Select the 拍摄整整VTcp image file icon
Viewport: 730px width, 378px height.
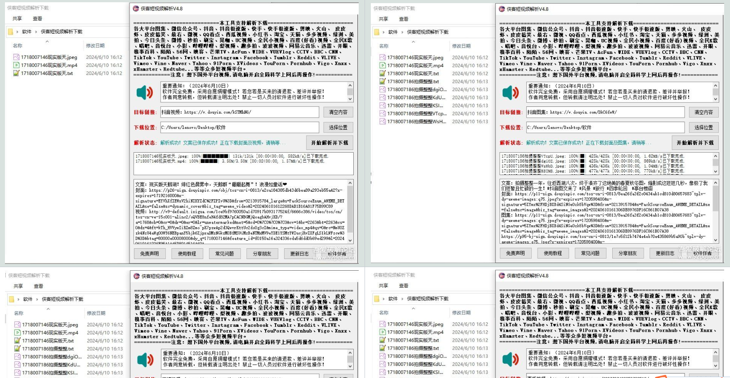(383, 114)
